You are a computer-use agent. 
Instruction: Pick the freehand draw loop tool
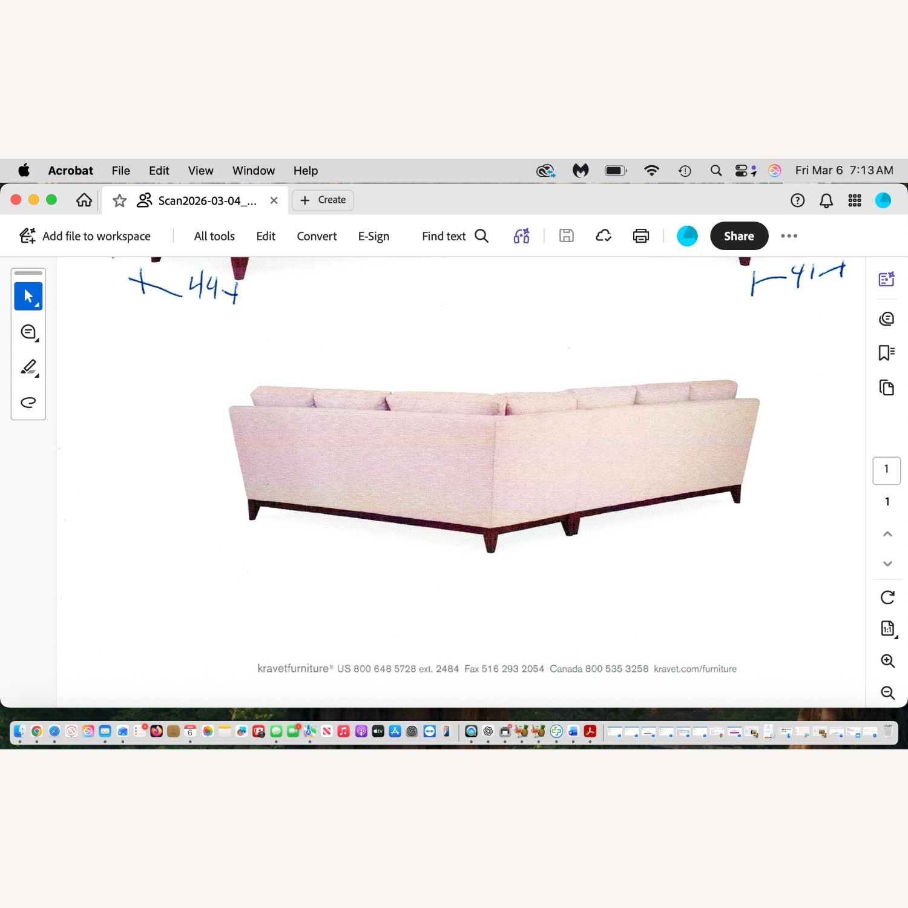coord(28,403)
